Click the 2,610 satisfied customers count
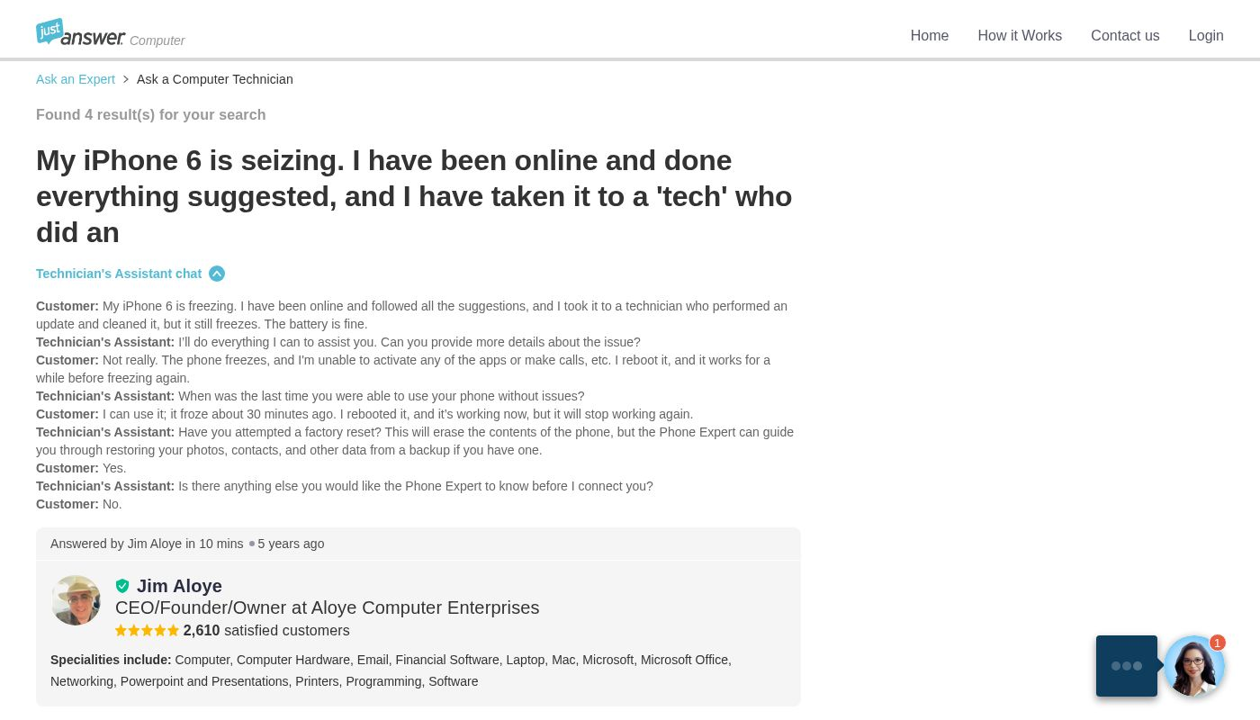Image resolution: width=1260 pixels, height=720 pixels. pos(266,631)
